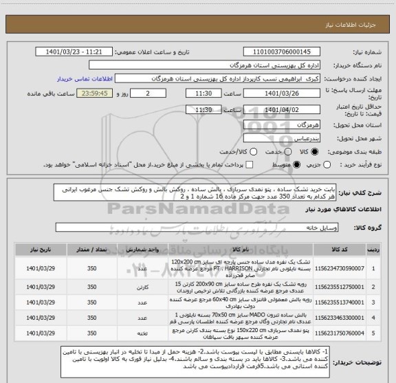The image size is (396, 383).
Task: Select the جزیی purchase type radio
Action: point(327,165)
